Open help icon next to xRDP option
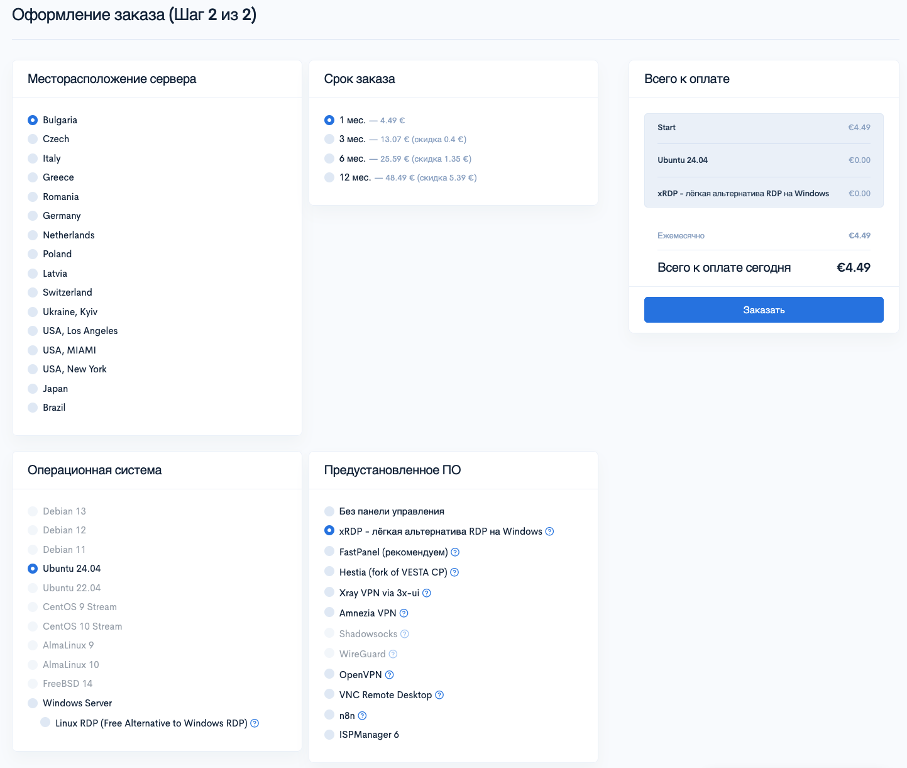This screenshot has height=768, width=907. (x=549, y=531)
